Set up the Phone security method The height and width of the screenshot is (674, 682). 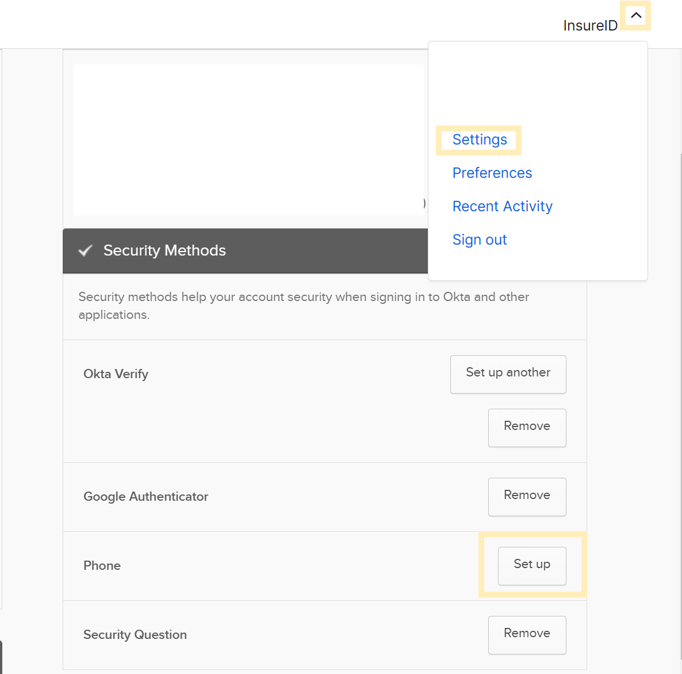coord(531,565)
